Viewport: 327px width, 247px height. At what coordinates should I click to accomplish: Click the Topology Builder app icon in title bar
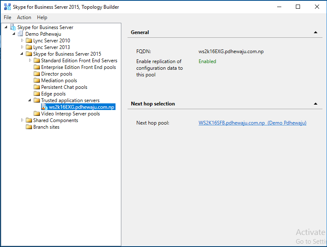pyautogui.click(x=7, y=7)
